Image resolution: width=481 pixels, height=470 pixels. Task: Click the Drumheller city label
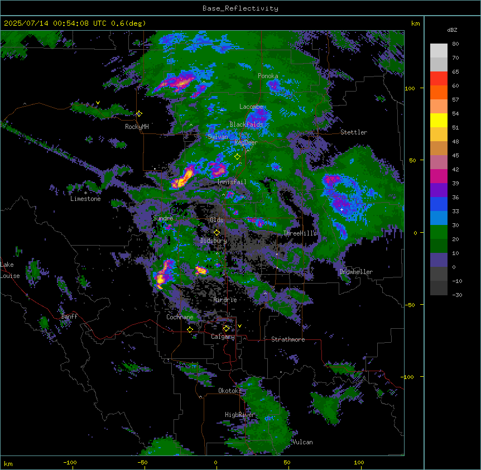click(356, 272)
